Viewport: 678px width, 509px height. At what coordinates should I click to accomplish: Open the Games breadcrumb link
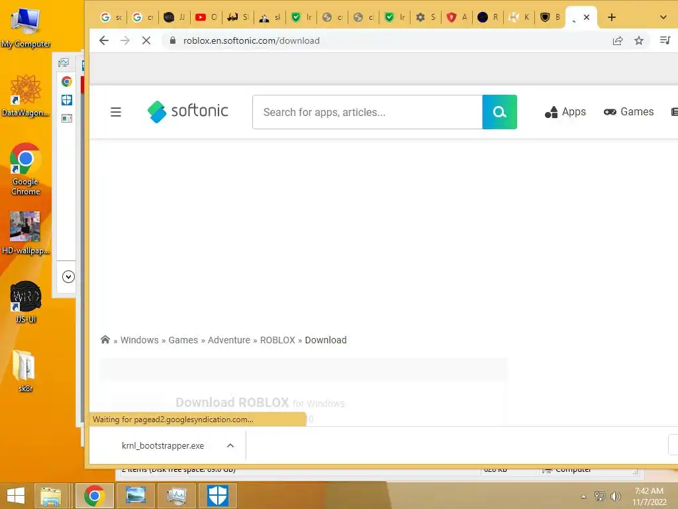click(x=183, y=340)
